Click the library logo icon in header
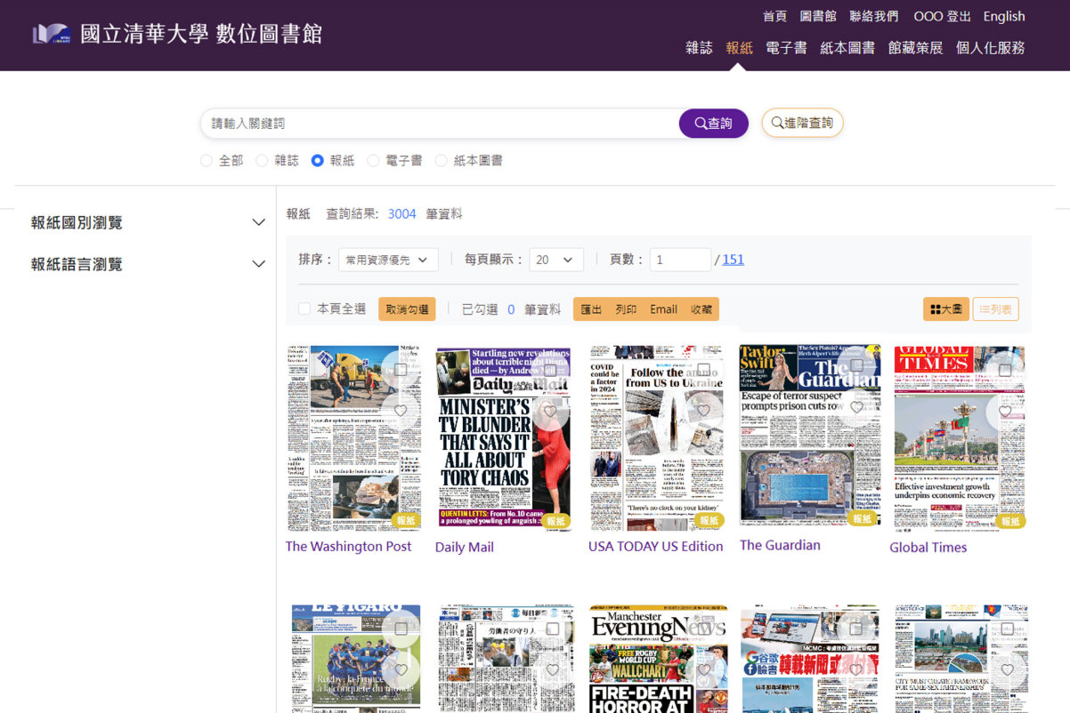The height and width of the screenshot is (713, 1070). [51, 34]
